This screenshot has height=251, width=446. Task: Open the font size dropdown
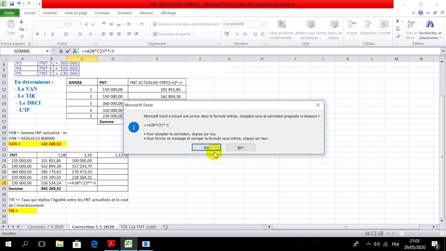(80, 24)
